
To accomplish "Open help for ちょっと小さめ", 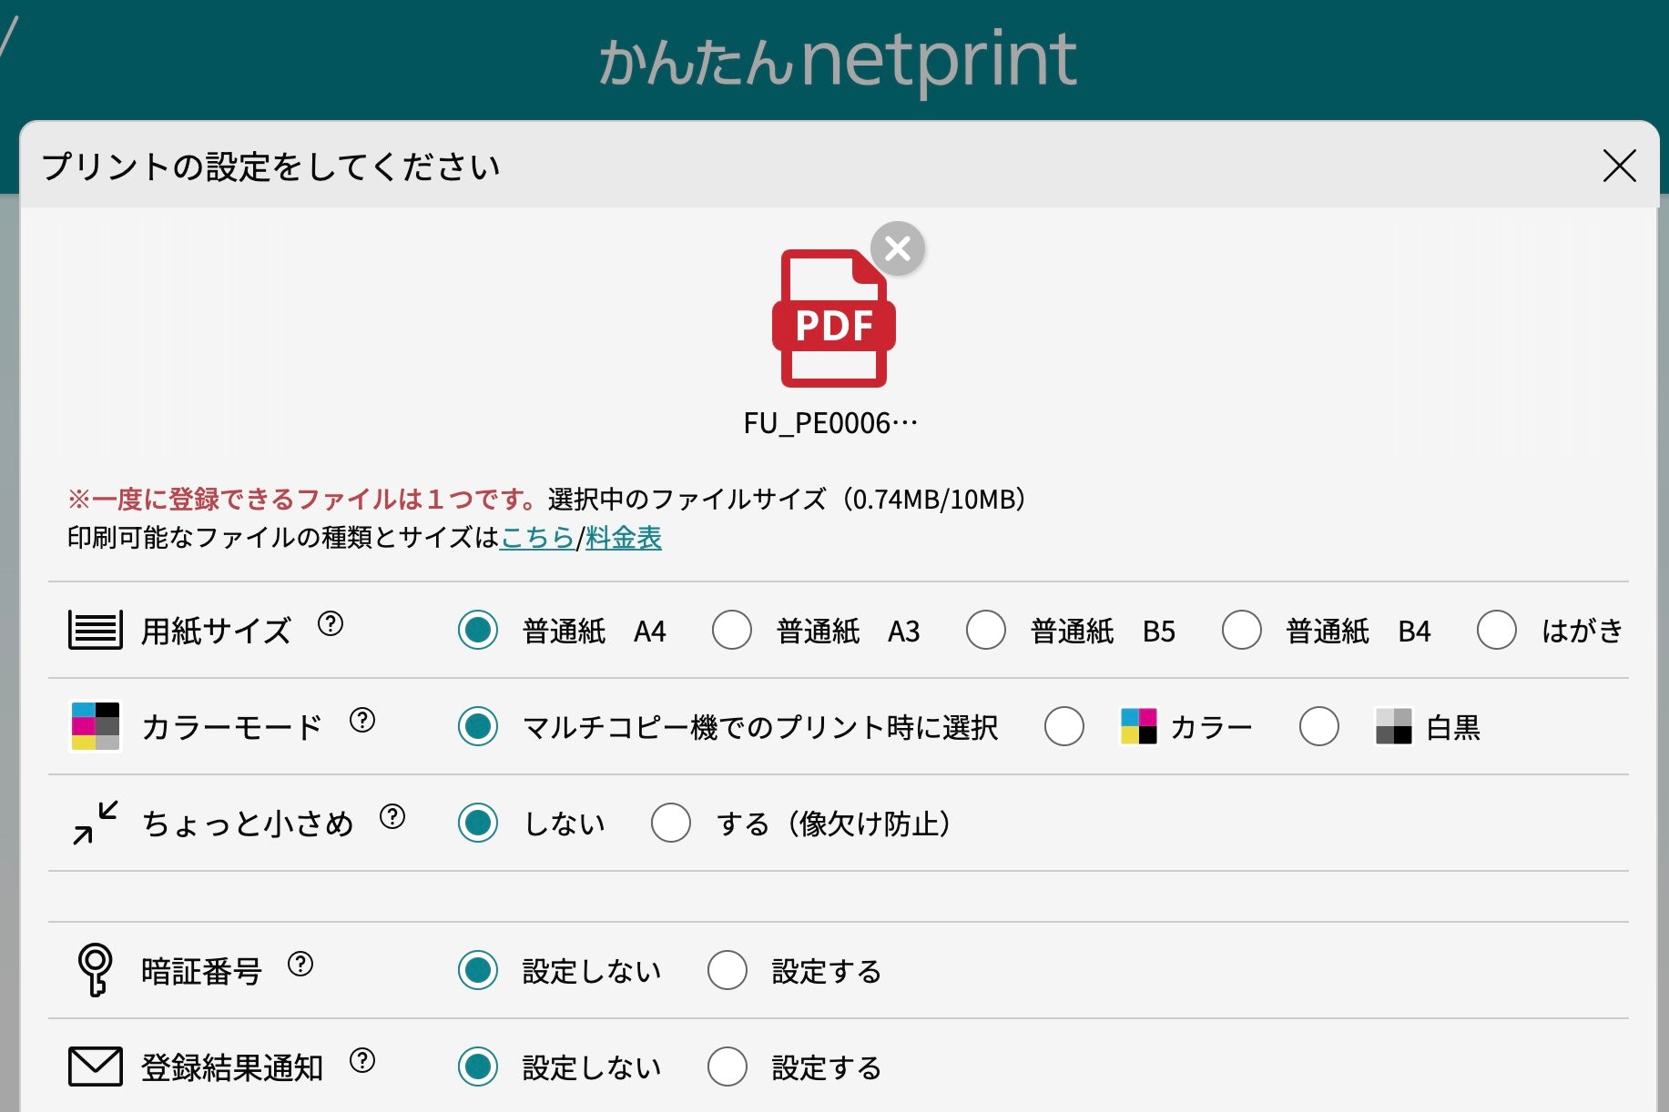I will pyautogui.click(x=392, y=817).
